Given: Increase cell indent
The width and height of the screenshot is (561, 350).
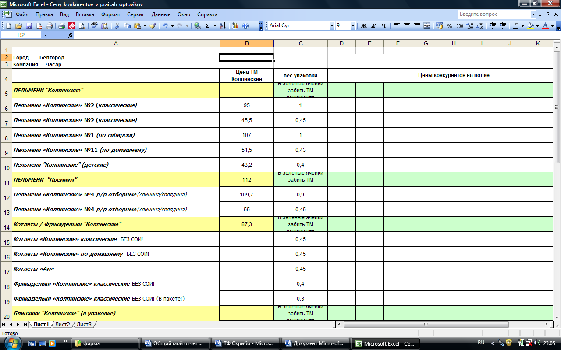Looking at the screenshot, I should [503, 26].
